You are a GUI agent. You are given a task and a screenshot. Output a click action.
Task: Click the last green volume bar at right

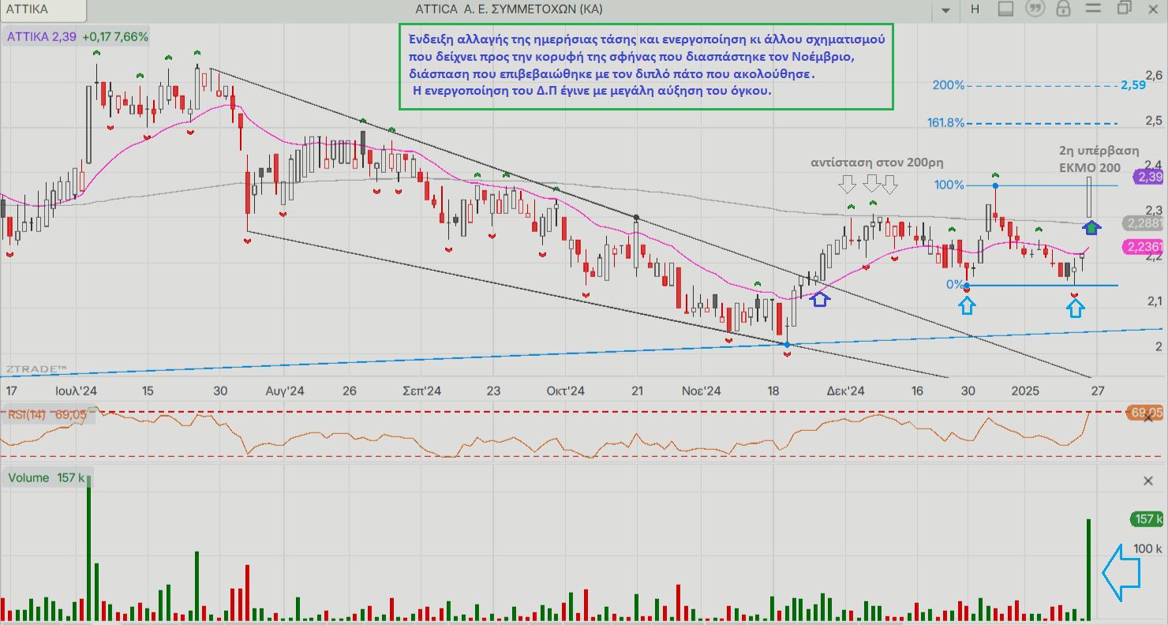(1089, 569)
